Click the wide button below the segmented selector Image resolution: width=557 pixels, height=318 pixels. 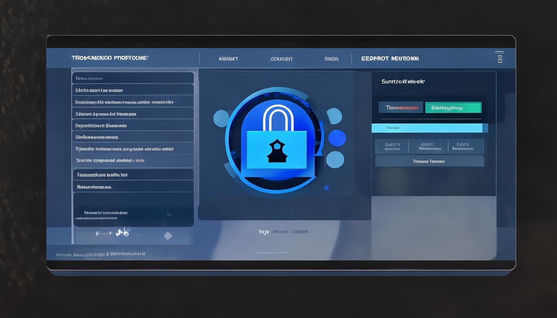click(x=429, y=161)
